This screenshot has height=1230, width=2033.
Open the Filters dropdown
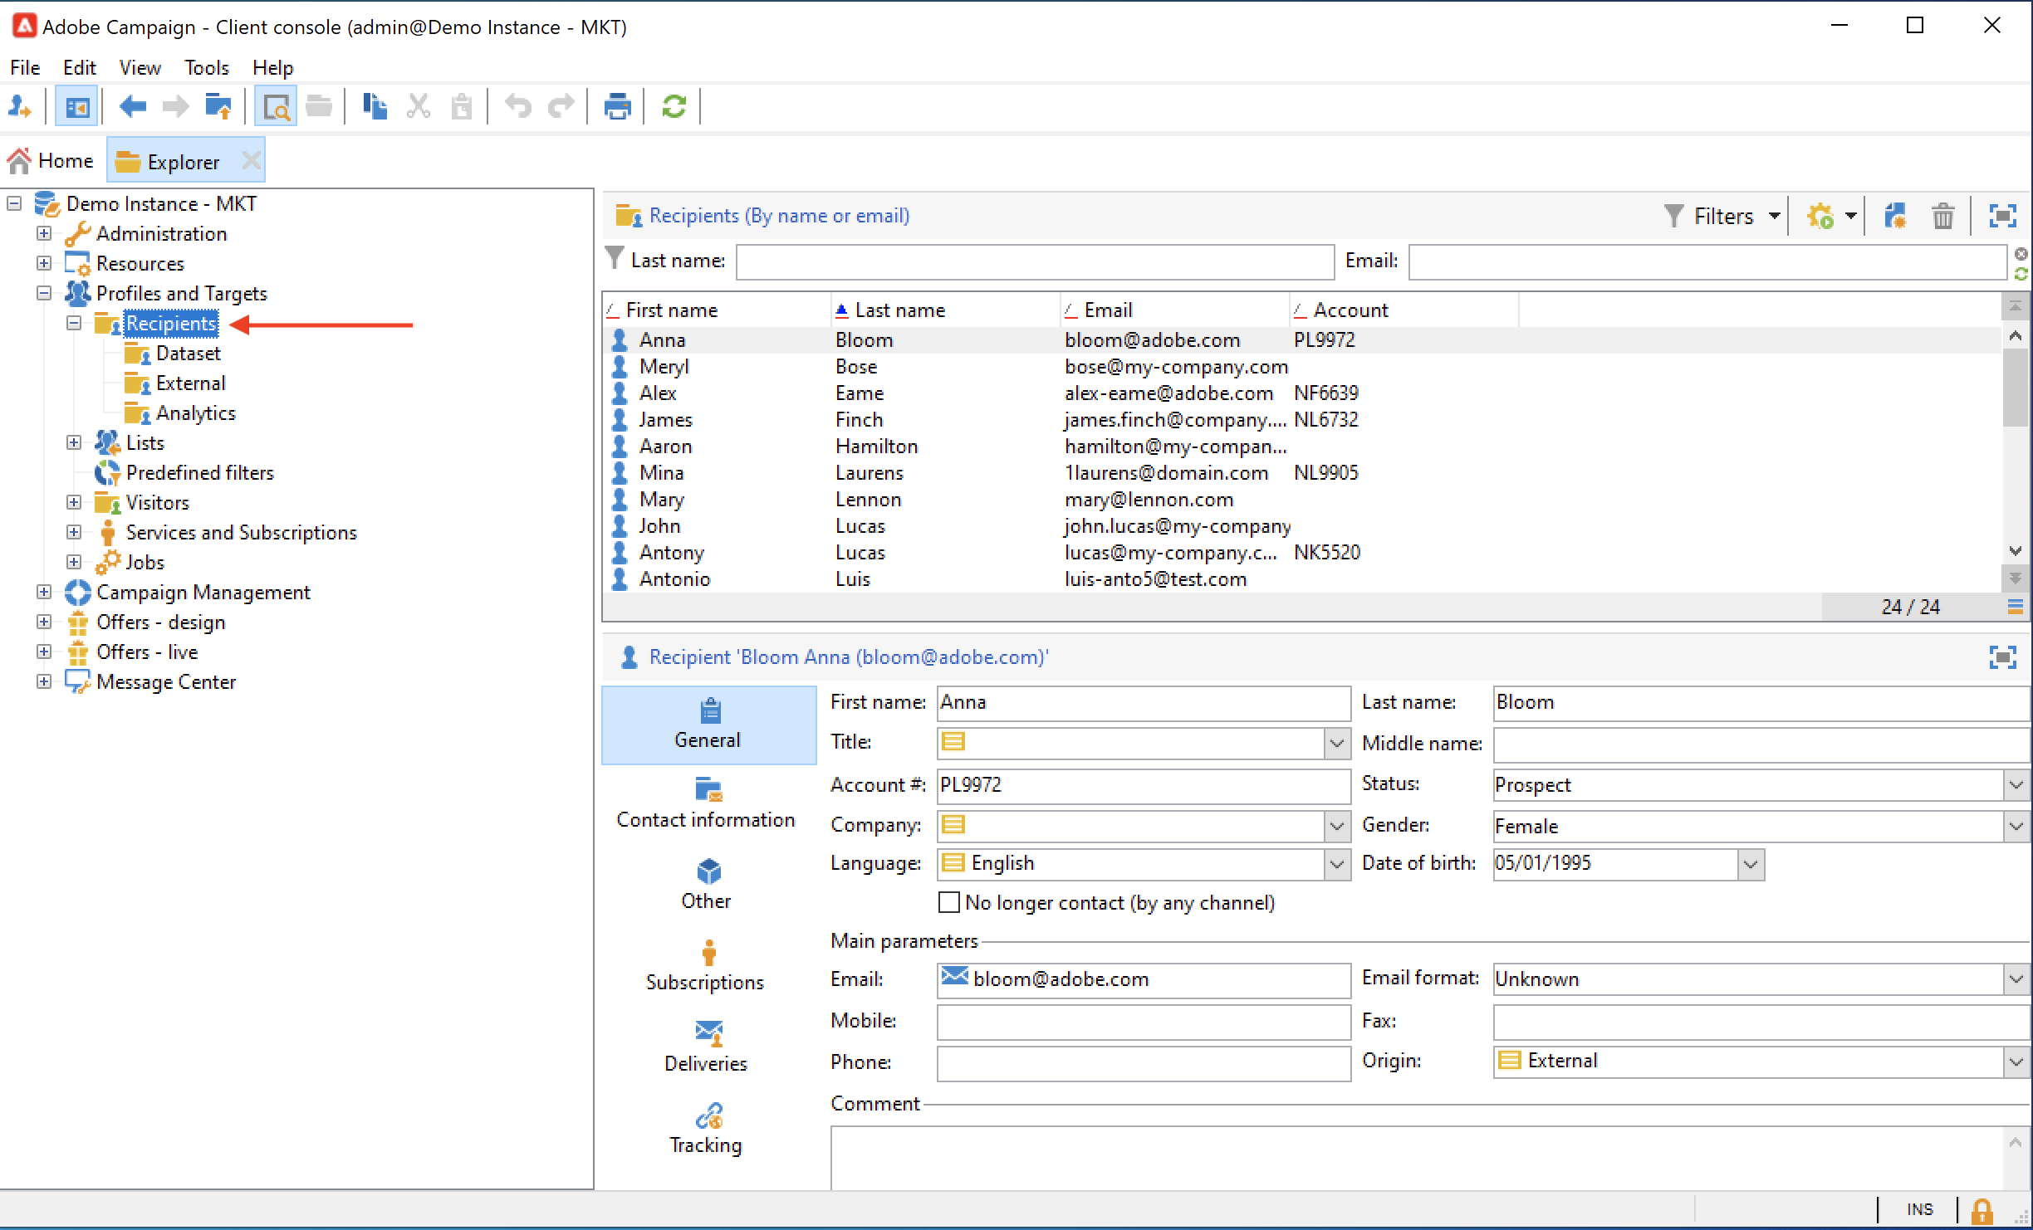[x=1723, y=217]
